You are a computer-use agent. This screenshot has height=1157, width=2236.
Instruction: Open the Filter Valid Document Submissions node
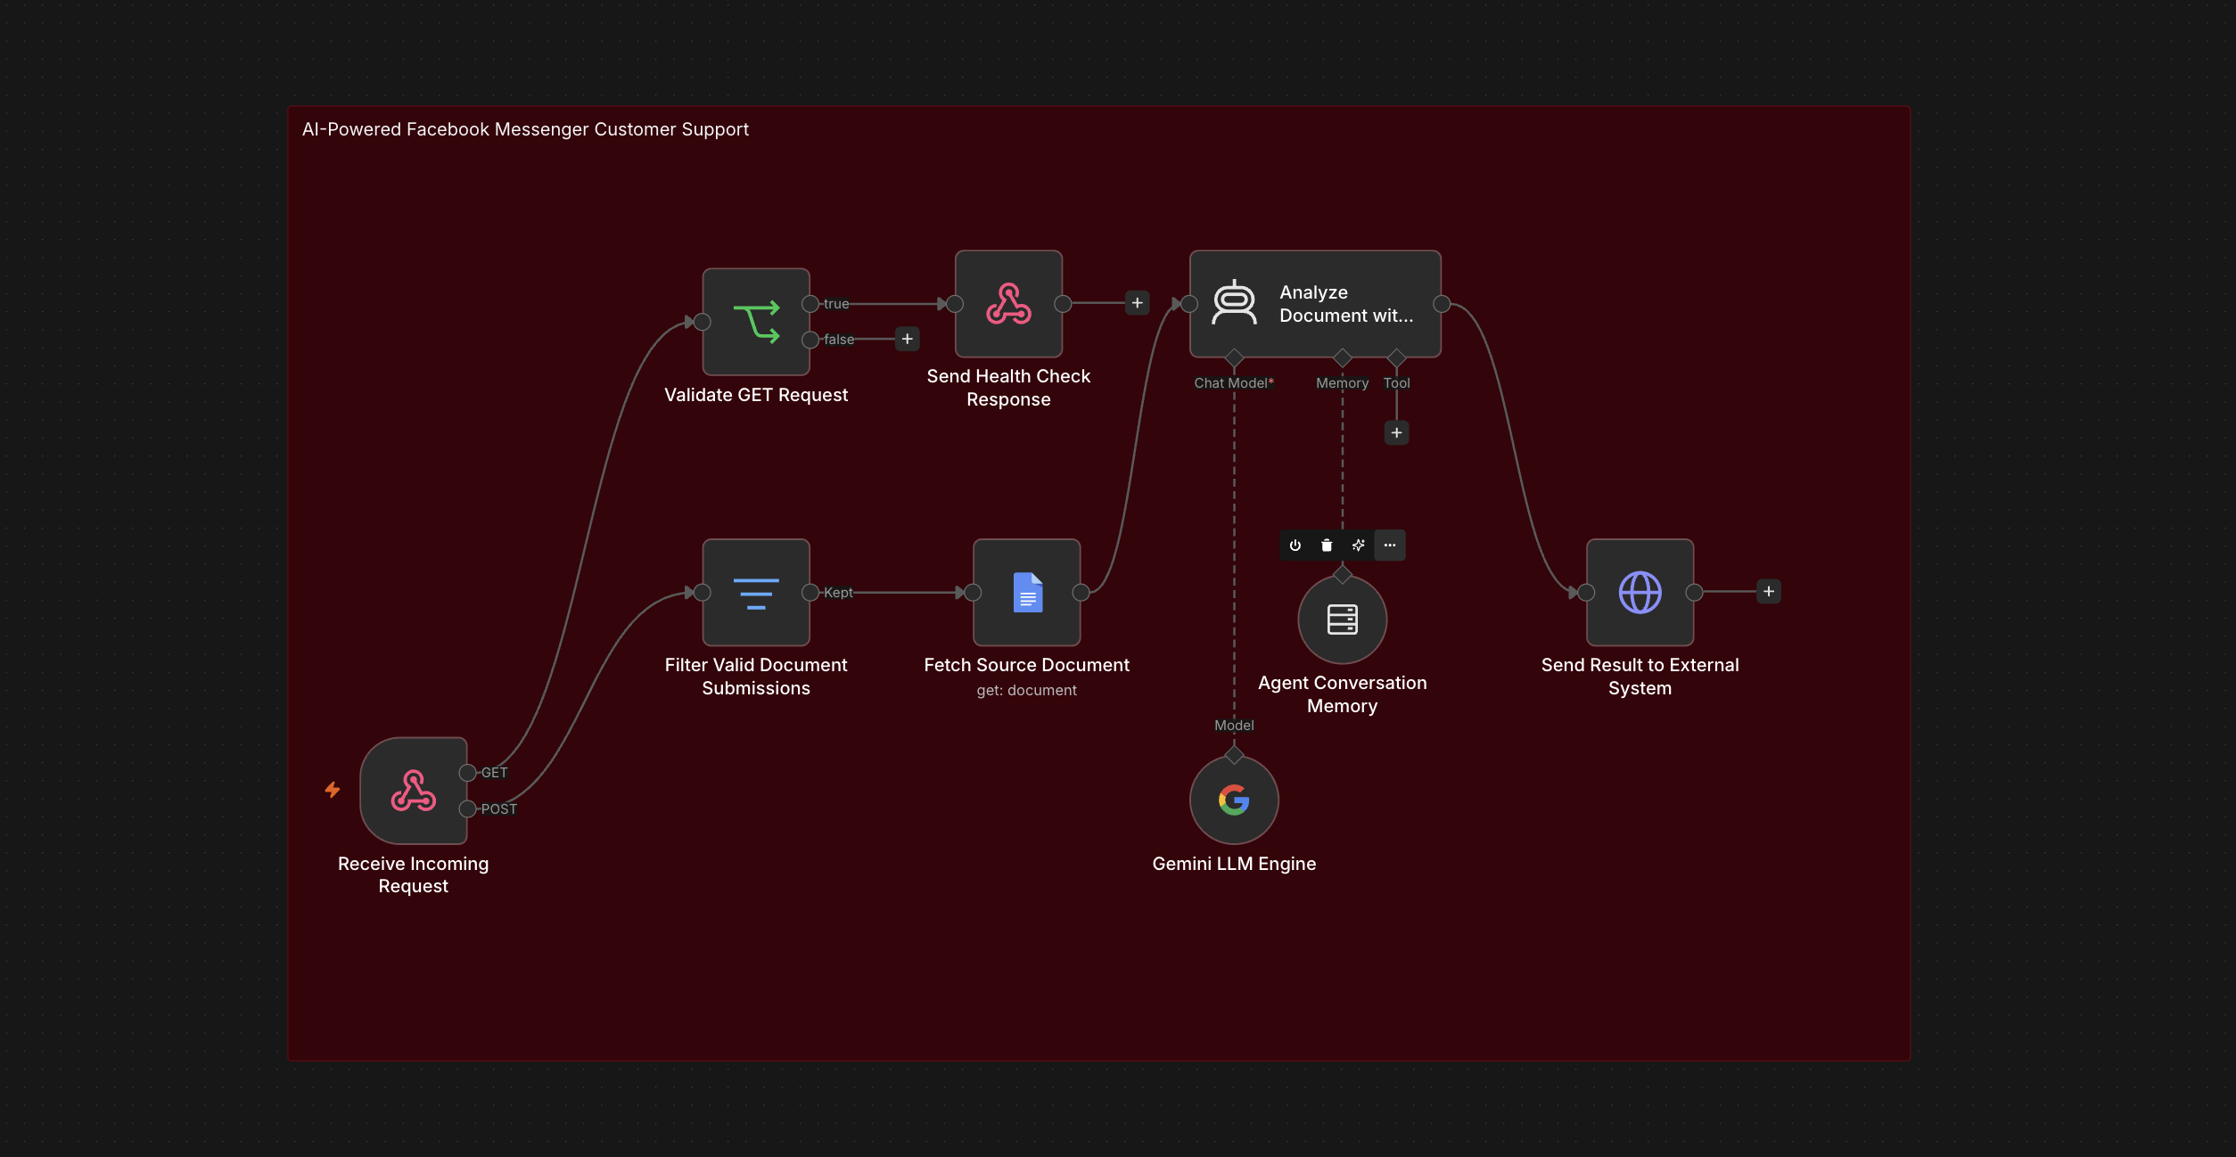756,592
